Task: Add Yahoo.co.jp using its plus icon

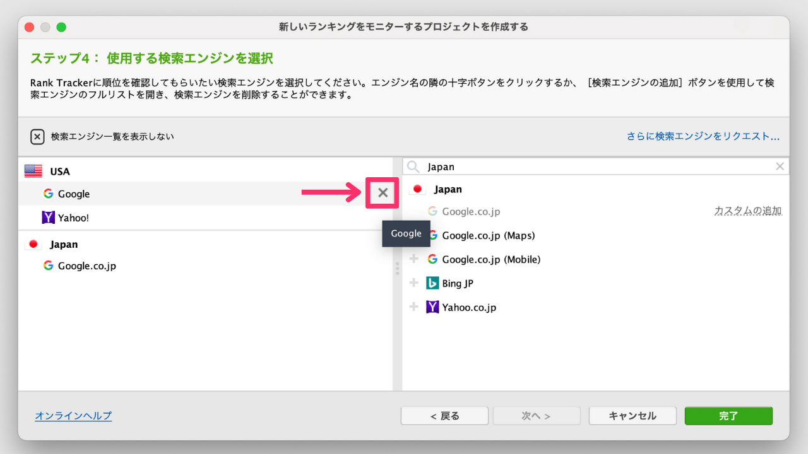Action: pos(414,307)
